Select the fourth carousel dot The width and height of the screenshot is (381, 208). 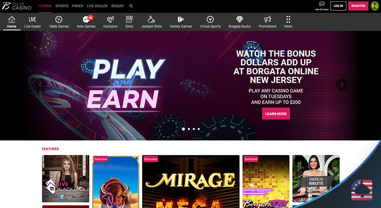click(199, 129)
